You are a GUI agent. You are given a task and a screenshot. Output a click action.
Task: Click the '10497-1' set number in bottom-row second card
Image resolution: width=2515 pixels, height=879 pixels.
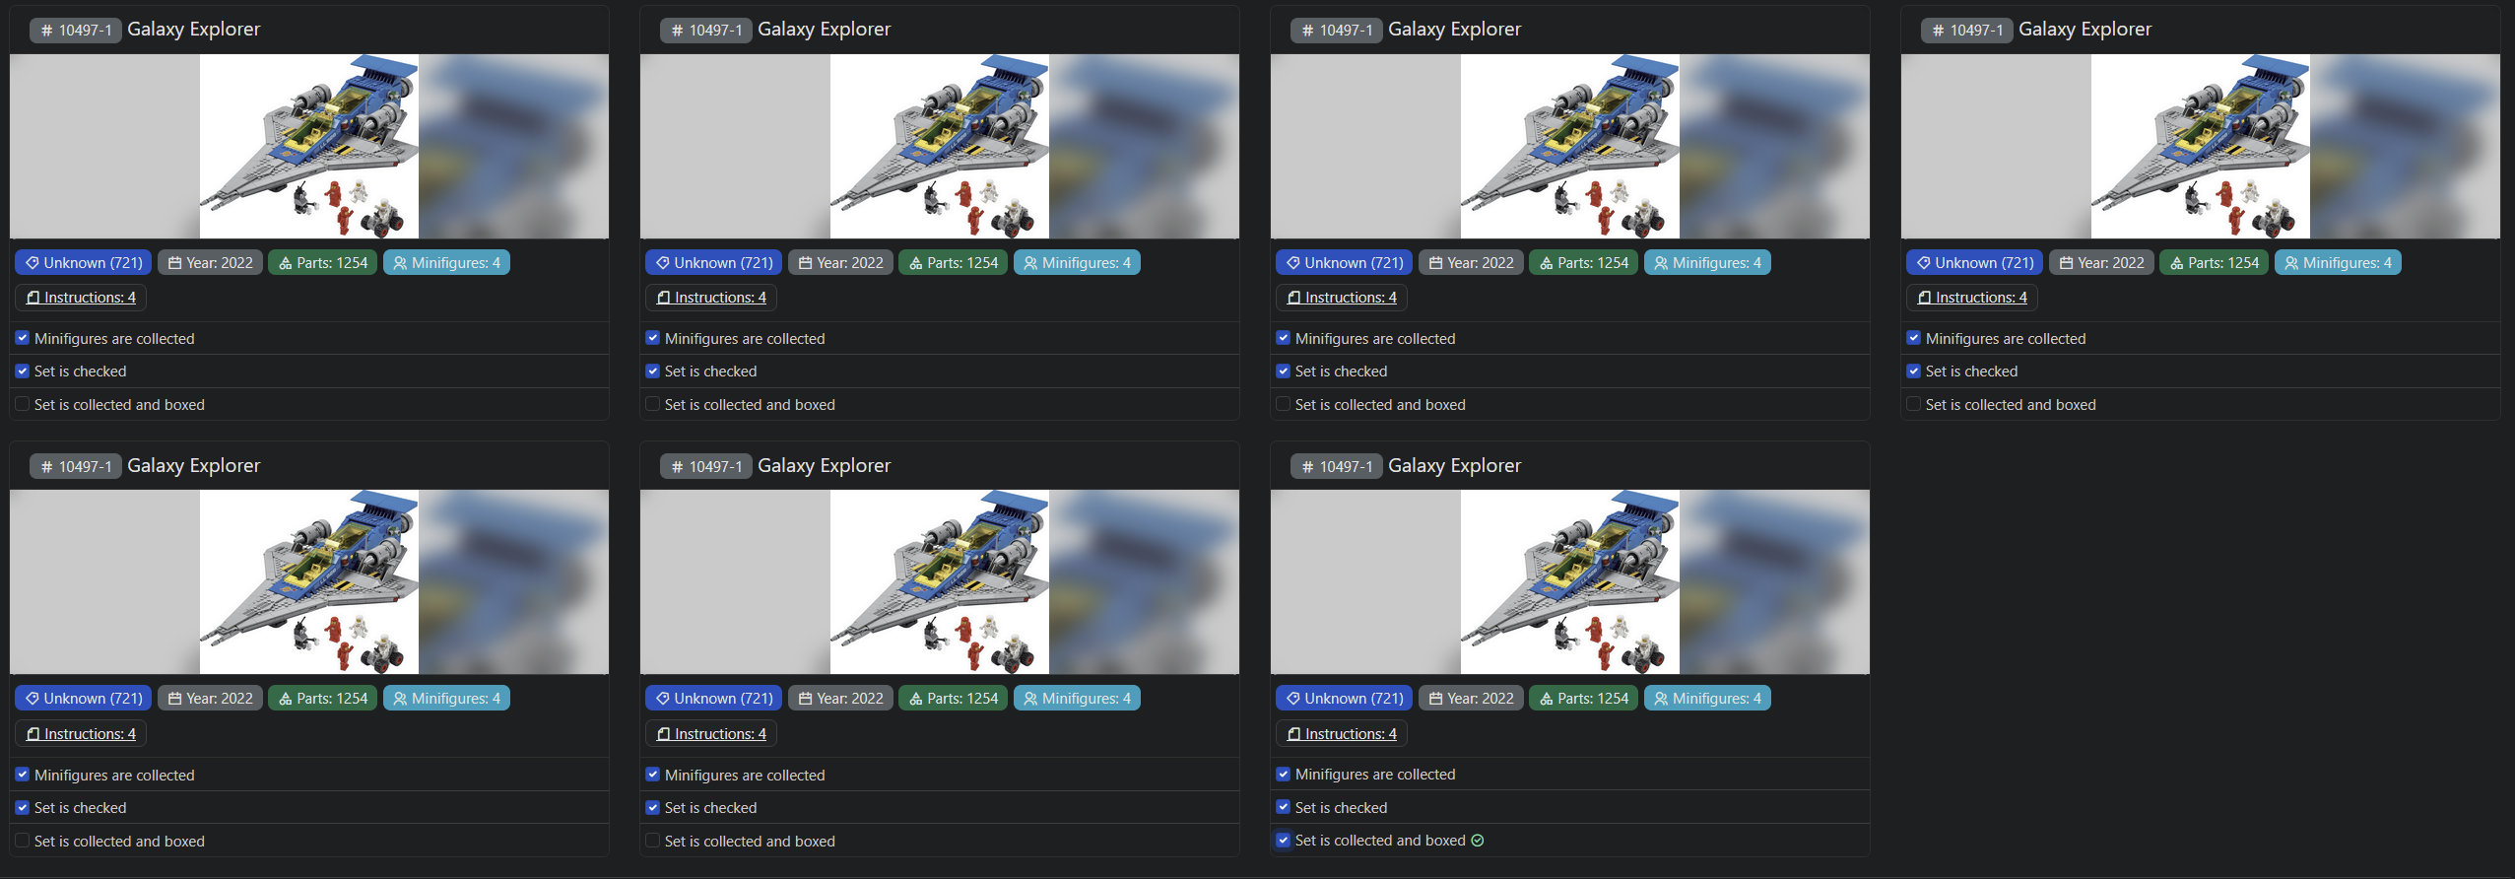click(x=715, y=467)
